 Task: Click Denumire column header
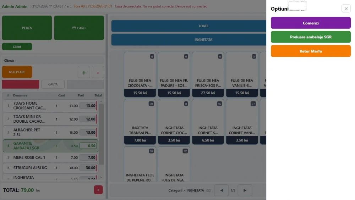(x=20, y=95)
